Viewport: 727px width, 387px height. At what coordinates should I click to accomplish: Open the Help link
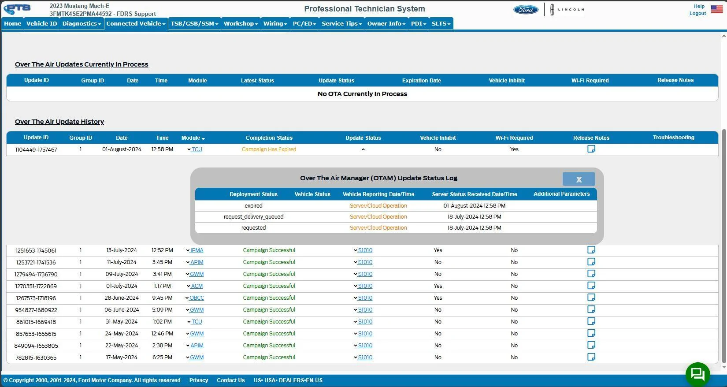(x=699, y=6)
